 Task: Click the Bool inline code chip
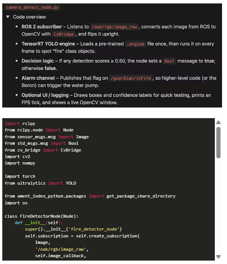click(x=169, y=61)
